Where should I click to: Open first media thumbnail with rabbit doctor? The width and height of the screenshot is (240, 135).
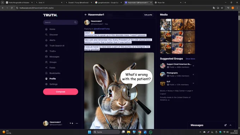166,24
